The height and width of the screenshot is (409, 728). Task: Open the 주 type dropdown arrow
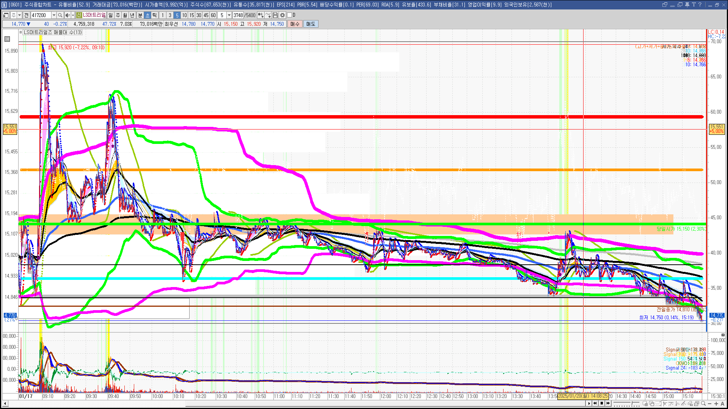[x=19, y=15]
